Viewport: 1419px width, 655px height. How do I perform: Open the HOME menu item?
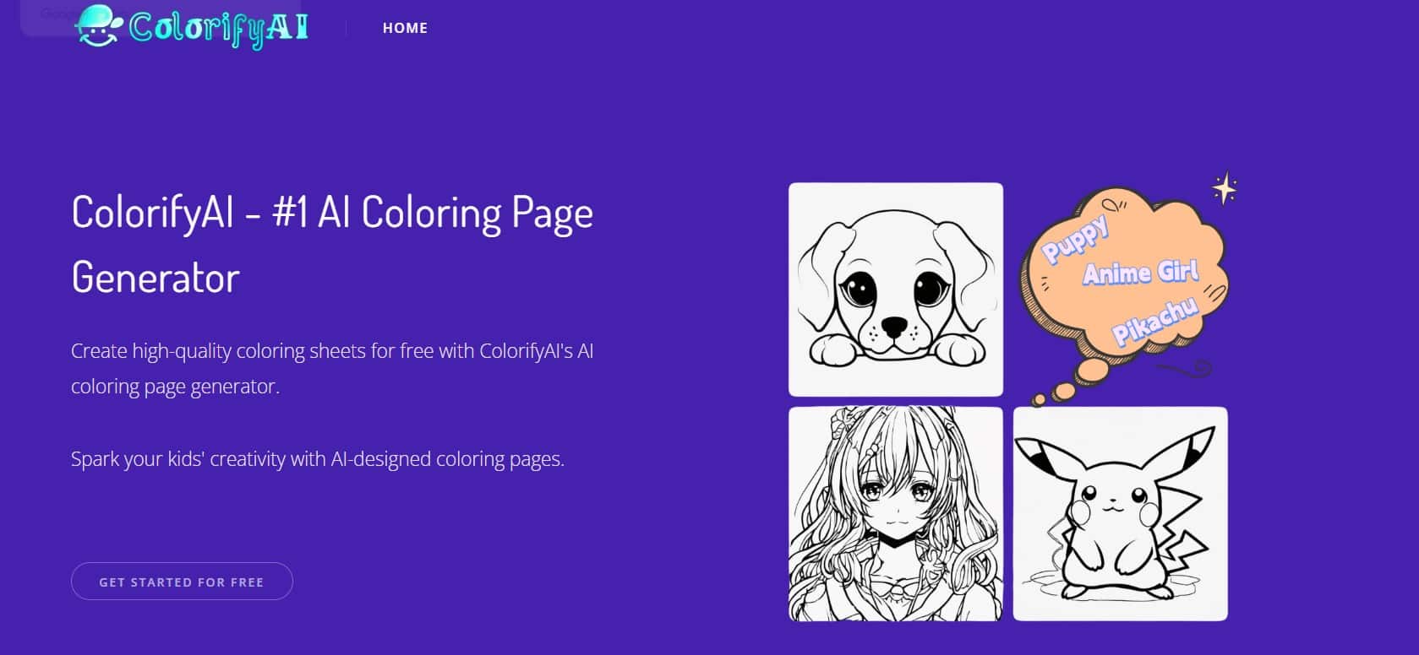click(405, 28)
